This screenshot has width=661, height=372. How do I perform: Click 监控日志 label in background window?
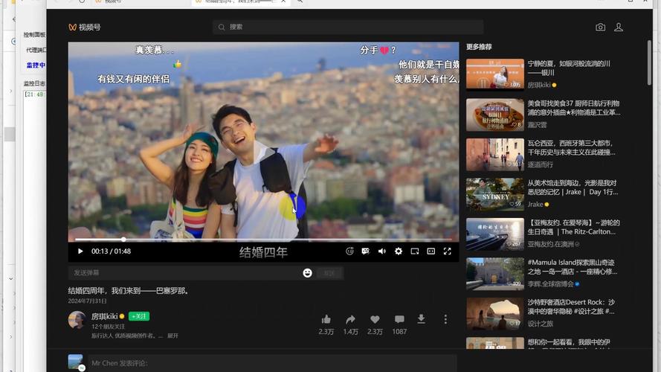(x=34, y=83)
